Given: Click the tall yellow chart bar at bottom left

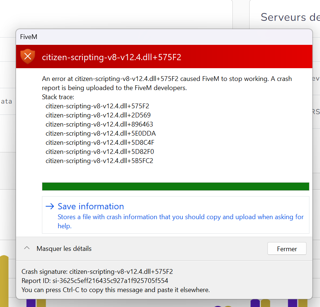Looking at the screenshot, I should tap(4, 281).
